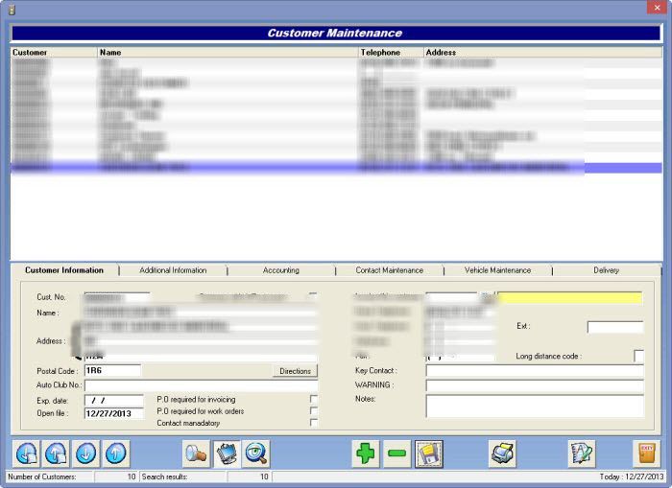Sort list by Customer column header
Viewport: 672px width, 488px height.
click(54, 52)
